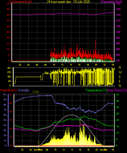This screenshot has height=153, width=127.
Task: Select the 985 barometer axis value
Action: [118, 49]
